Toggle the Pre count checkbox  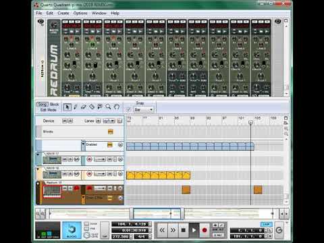pyautogui.click(x=86, y=229)
